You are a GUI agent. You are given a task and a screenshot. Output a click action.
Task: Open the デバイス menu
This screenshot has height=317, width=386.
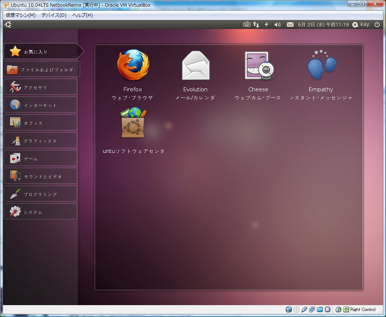(54, 15)
